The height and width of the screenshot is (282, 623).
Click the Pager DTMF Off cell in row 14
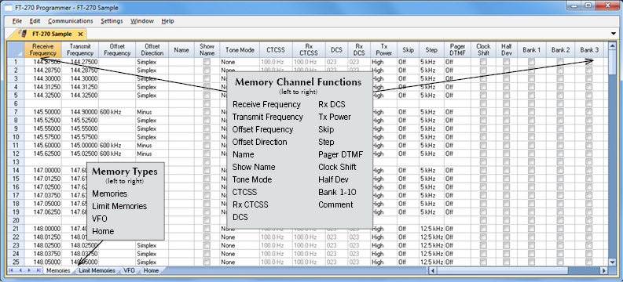(x=457, y=170)
